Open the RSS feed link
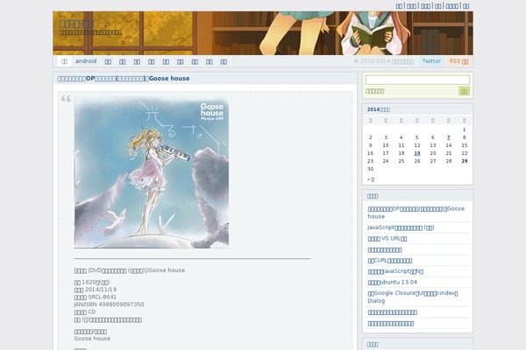 pos(458,61)
